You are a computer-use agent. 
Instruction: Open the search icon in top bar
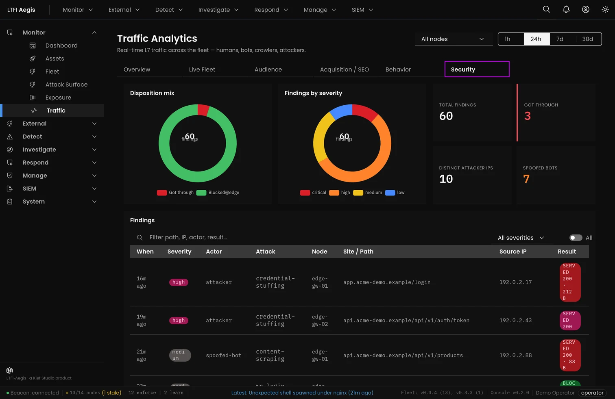[x=546, y=9]
